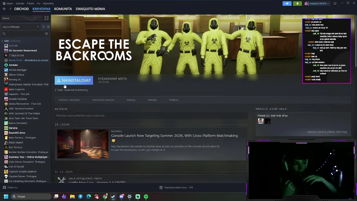This screenshot has width=357, height=201.
Task: Open Spotify from the taskbar
Action: click(x=146, y=197)
